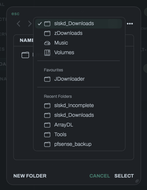
Task: Click the CANCEL button
Action: click(100, 176)
